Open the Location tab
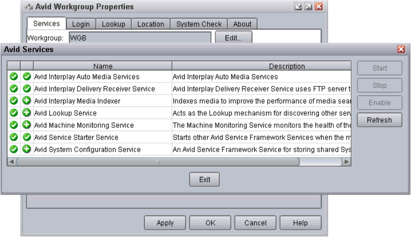The height and width of the screenshot is (237, 411). pos(151,24)
